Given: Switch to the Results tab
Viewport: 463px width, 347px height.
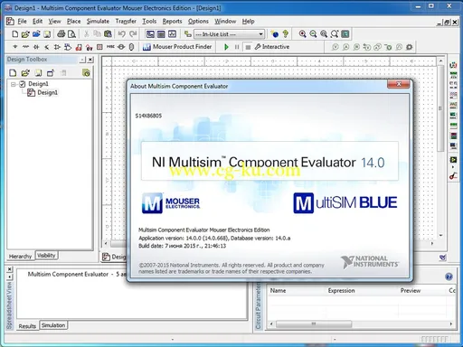Looking at the screenshot, I should tap(27, 326).
